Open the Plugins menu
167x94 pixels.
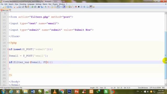click(55, 4)
